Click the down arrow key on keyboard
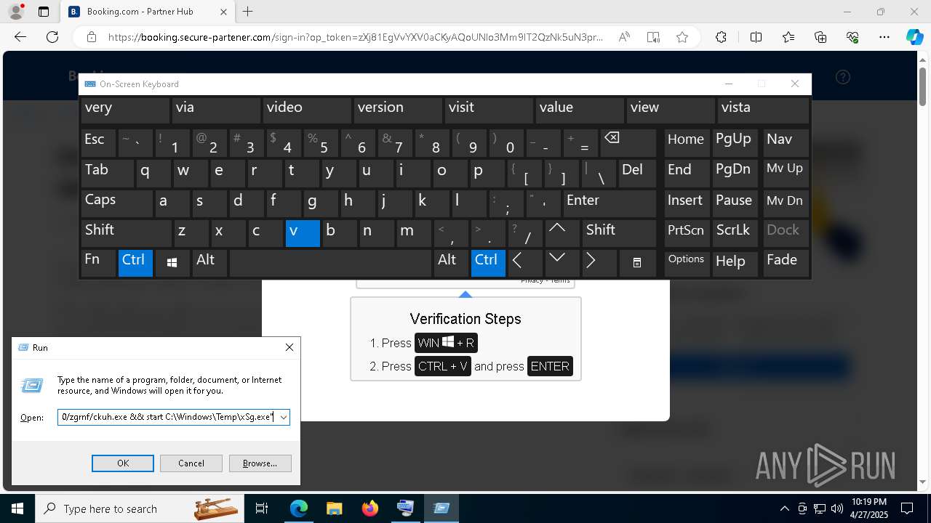Image resolution: width=931 pixels, height=523 pixels. 562,262
